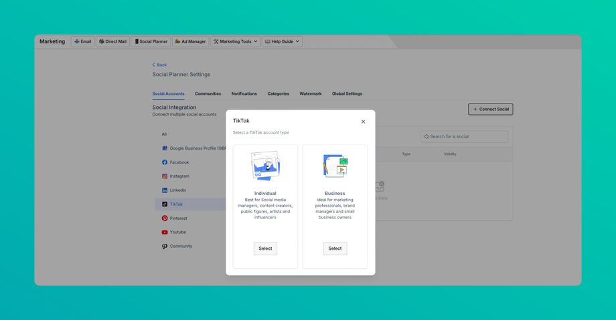Select All in the social accounts list
616x320 pixels.
164,134
